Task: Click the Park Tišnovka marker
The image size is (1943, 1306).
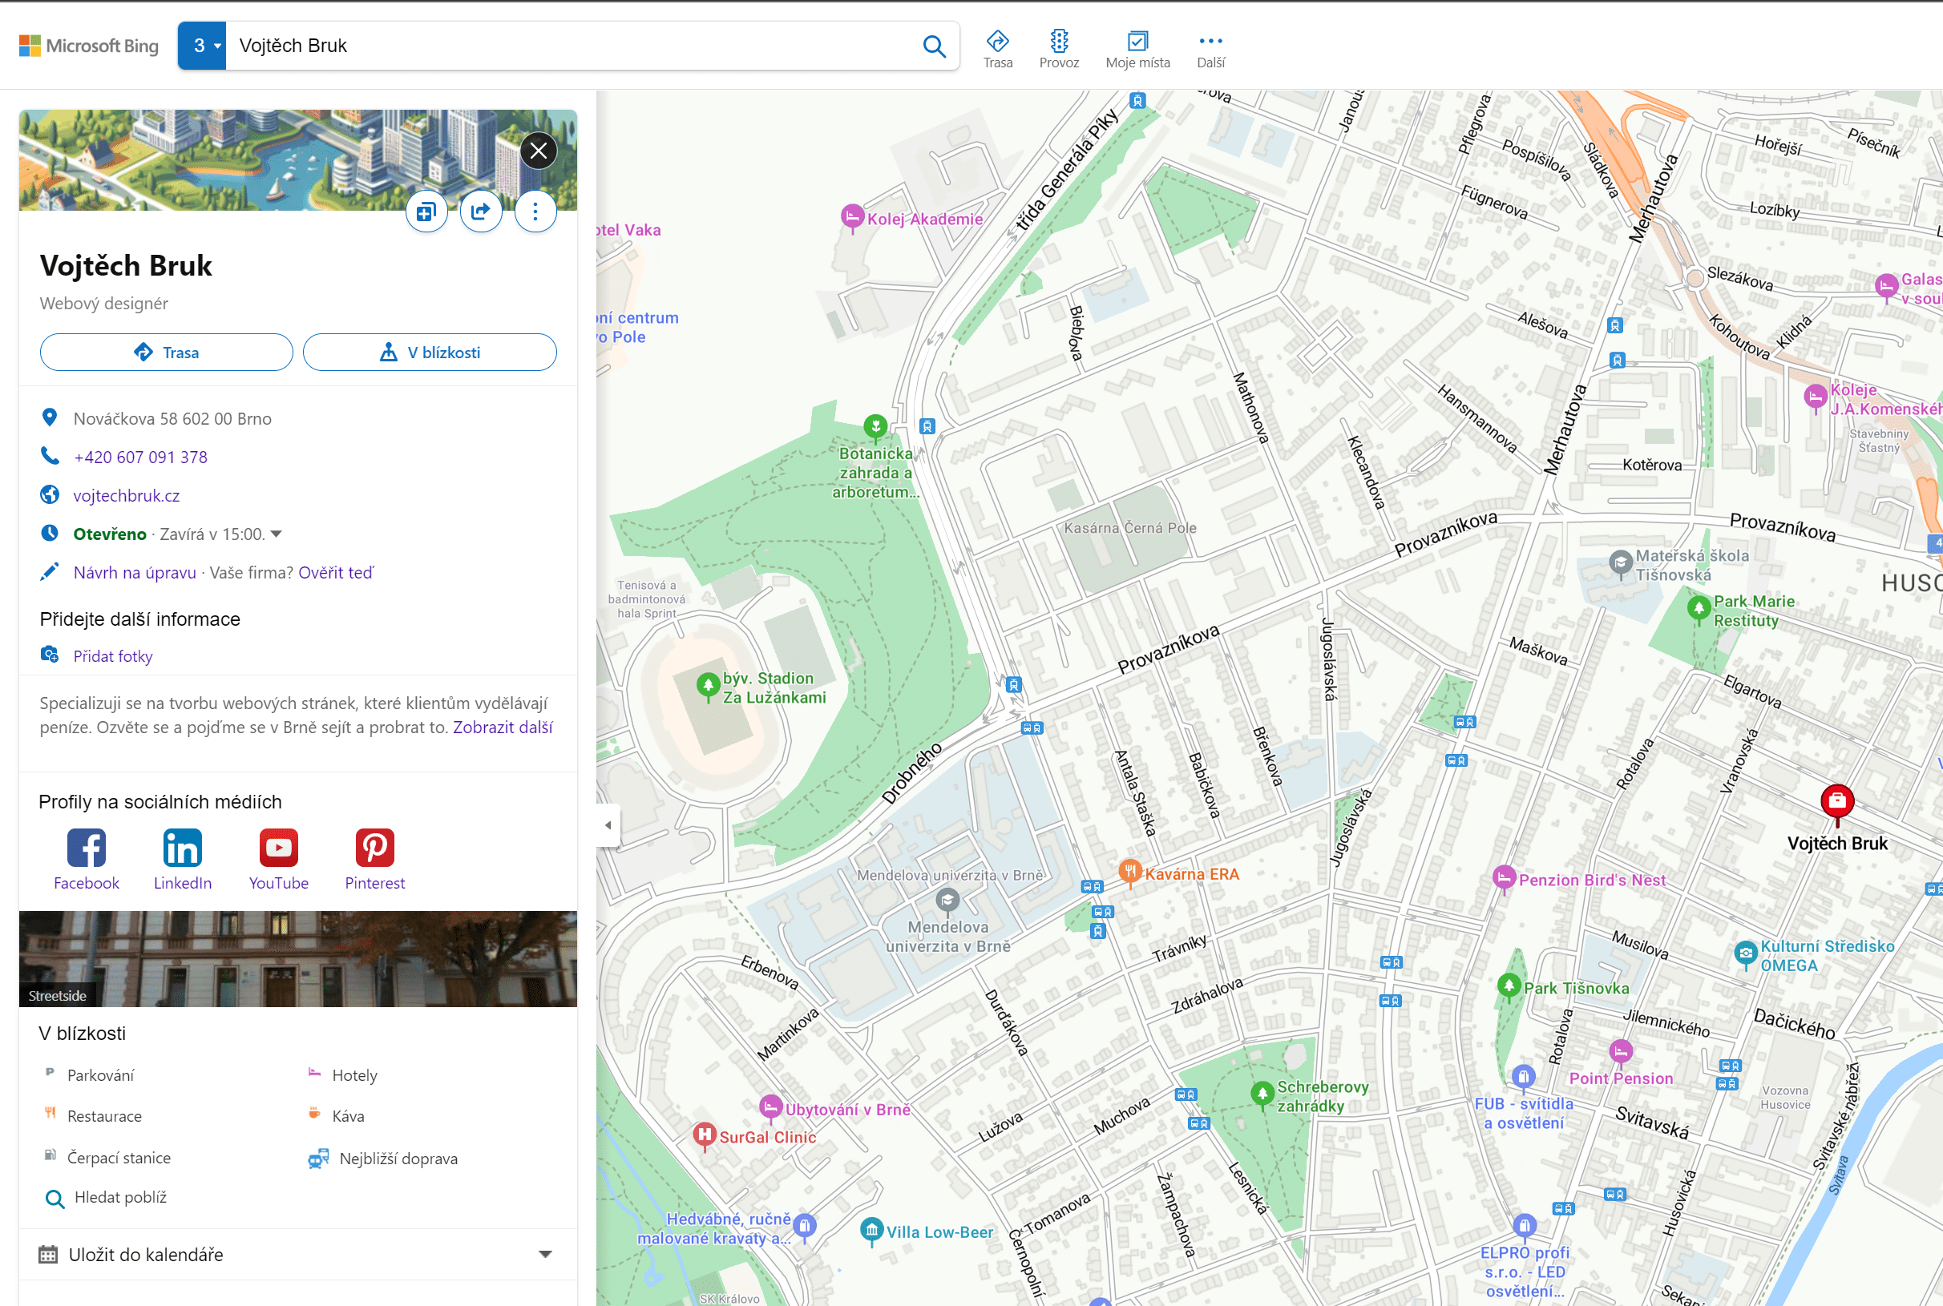Action: tap(1509, 987)
